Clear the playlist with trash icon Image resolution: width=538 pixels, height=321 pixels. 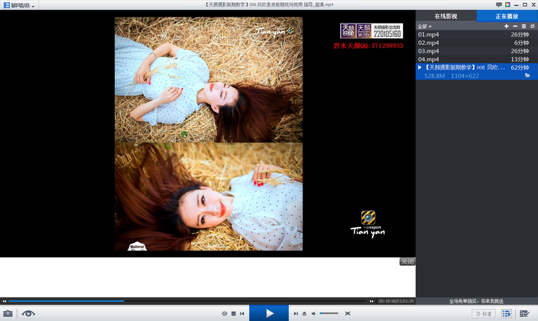tap(524, 26)
